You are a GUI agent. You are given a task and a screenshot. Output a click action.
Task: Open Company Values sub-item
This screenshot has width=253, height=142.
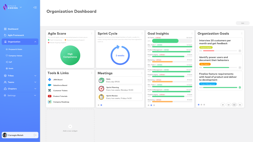tap(15, 56)
